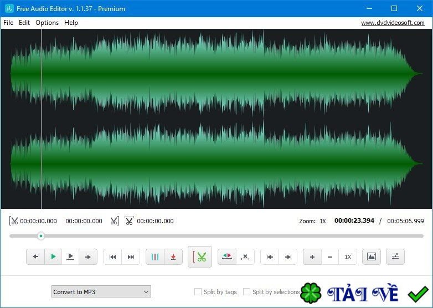The image size is (433, 308).
Task: Click the gray playhead line in the waveform
Action: click(42, 119)
